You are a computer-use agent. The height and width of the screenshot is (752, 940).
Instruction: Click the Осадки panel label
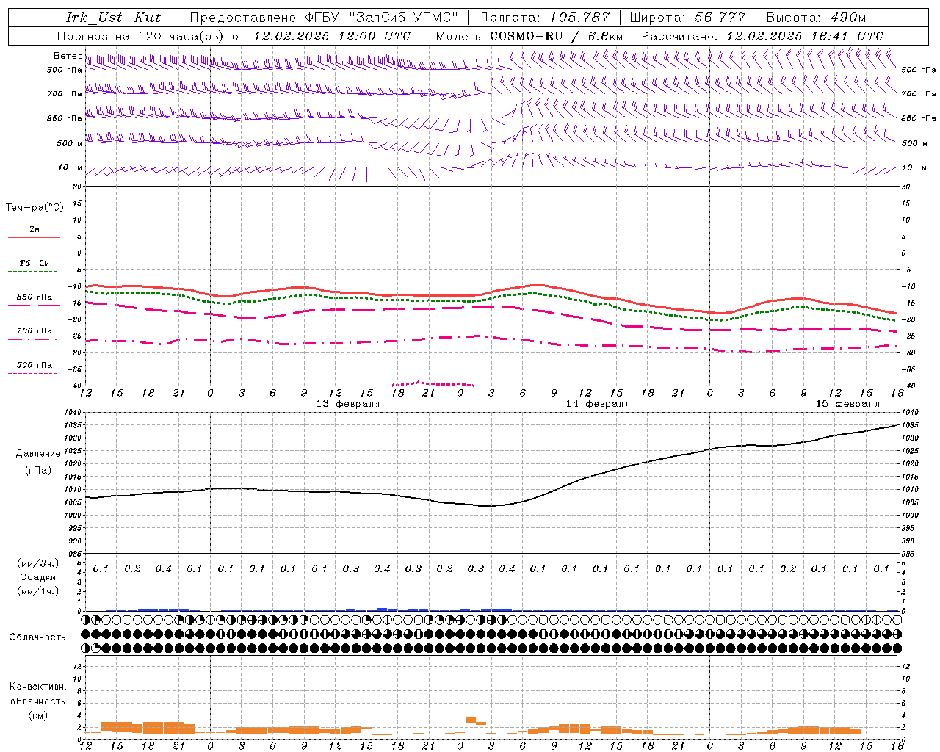37,577
